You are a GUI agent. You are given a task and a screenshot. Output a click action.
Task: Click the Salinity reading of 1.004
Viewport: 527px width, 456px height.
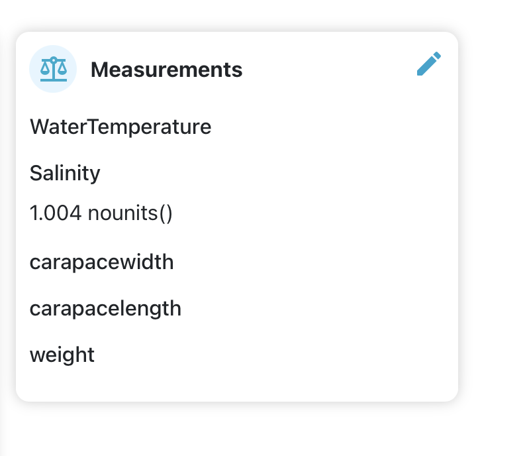(101, 213)
